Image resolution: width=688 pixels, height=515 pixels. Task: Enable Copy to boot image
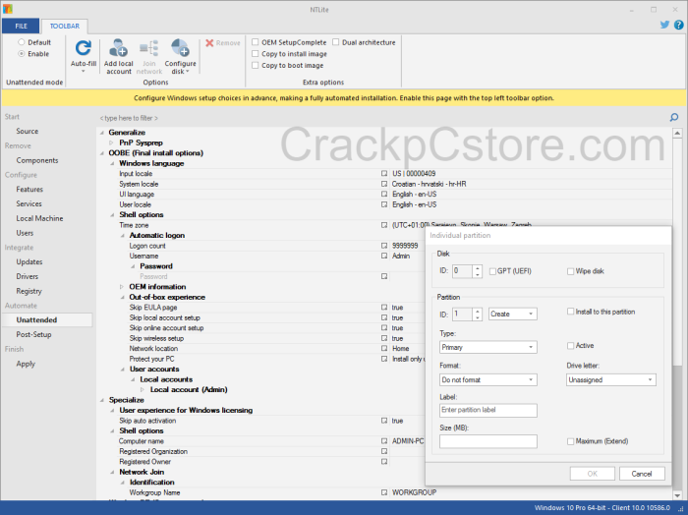(x=255, y=65)
